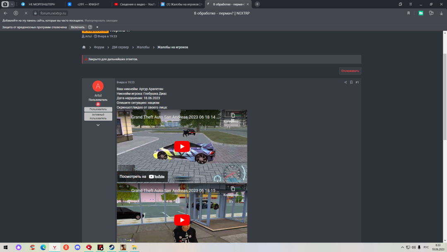Open clock 8:33 date in taskbar
Image resolution: width=447 pixels, height=252 pixels.
click(x=438, y=247)
